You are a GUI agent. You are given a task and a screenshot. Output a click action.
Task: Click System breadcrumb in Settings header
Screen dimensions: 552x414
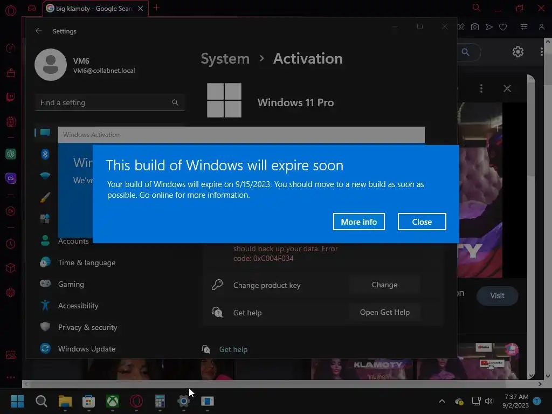click(225, 59)
